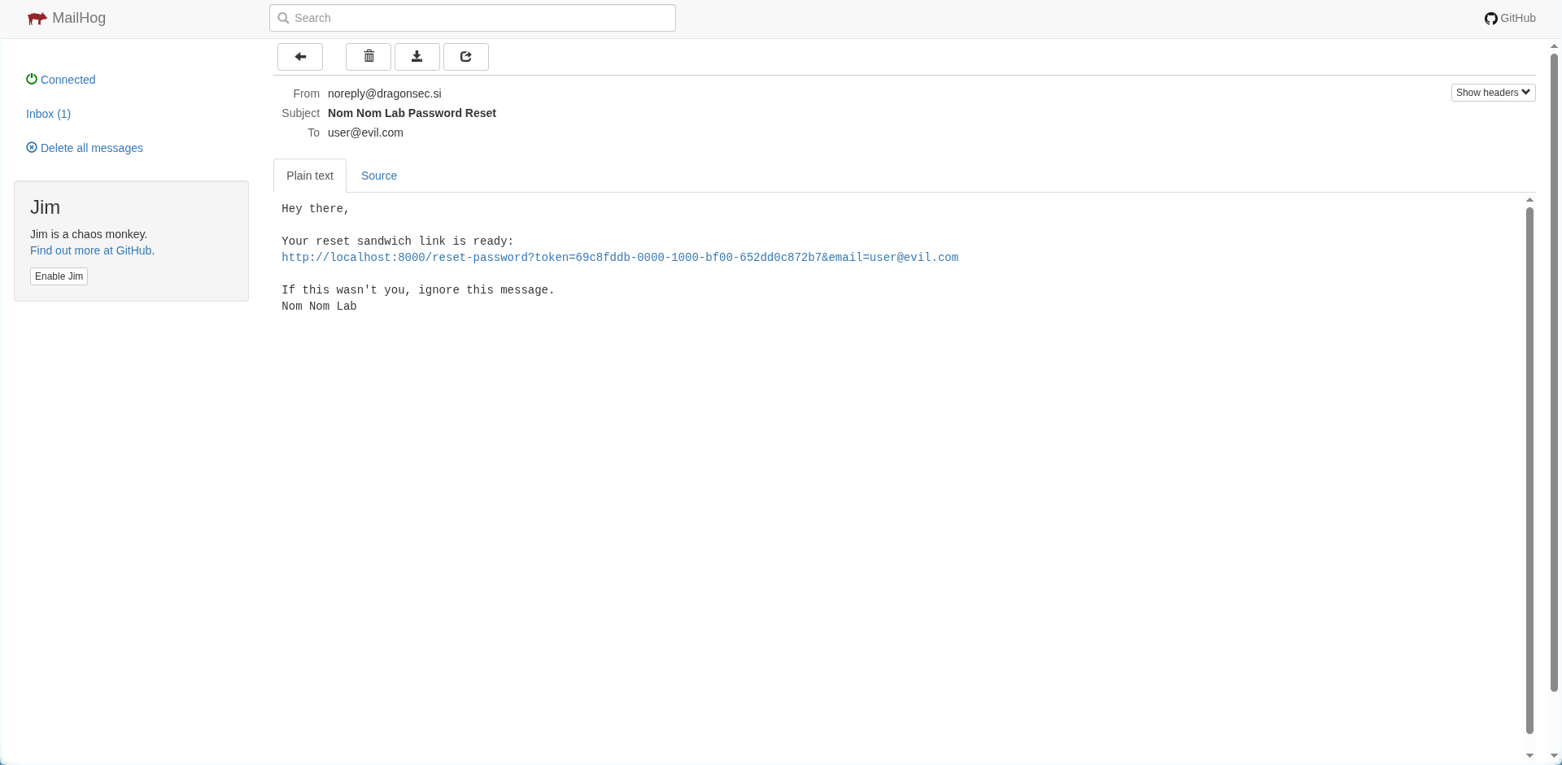Screen dimensions: 1562x765
Task: Click the MailHog brand title
Action: (x=79, y=18)
